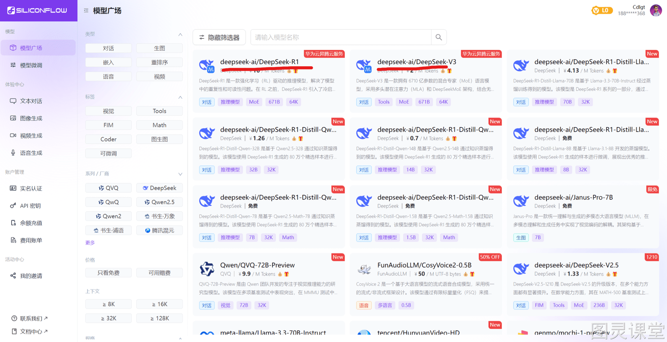This screenshot has height=342, width=667.
Task: Click the 余额充值 recharge icon
Action: click(13, 223)
